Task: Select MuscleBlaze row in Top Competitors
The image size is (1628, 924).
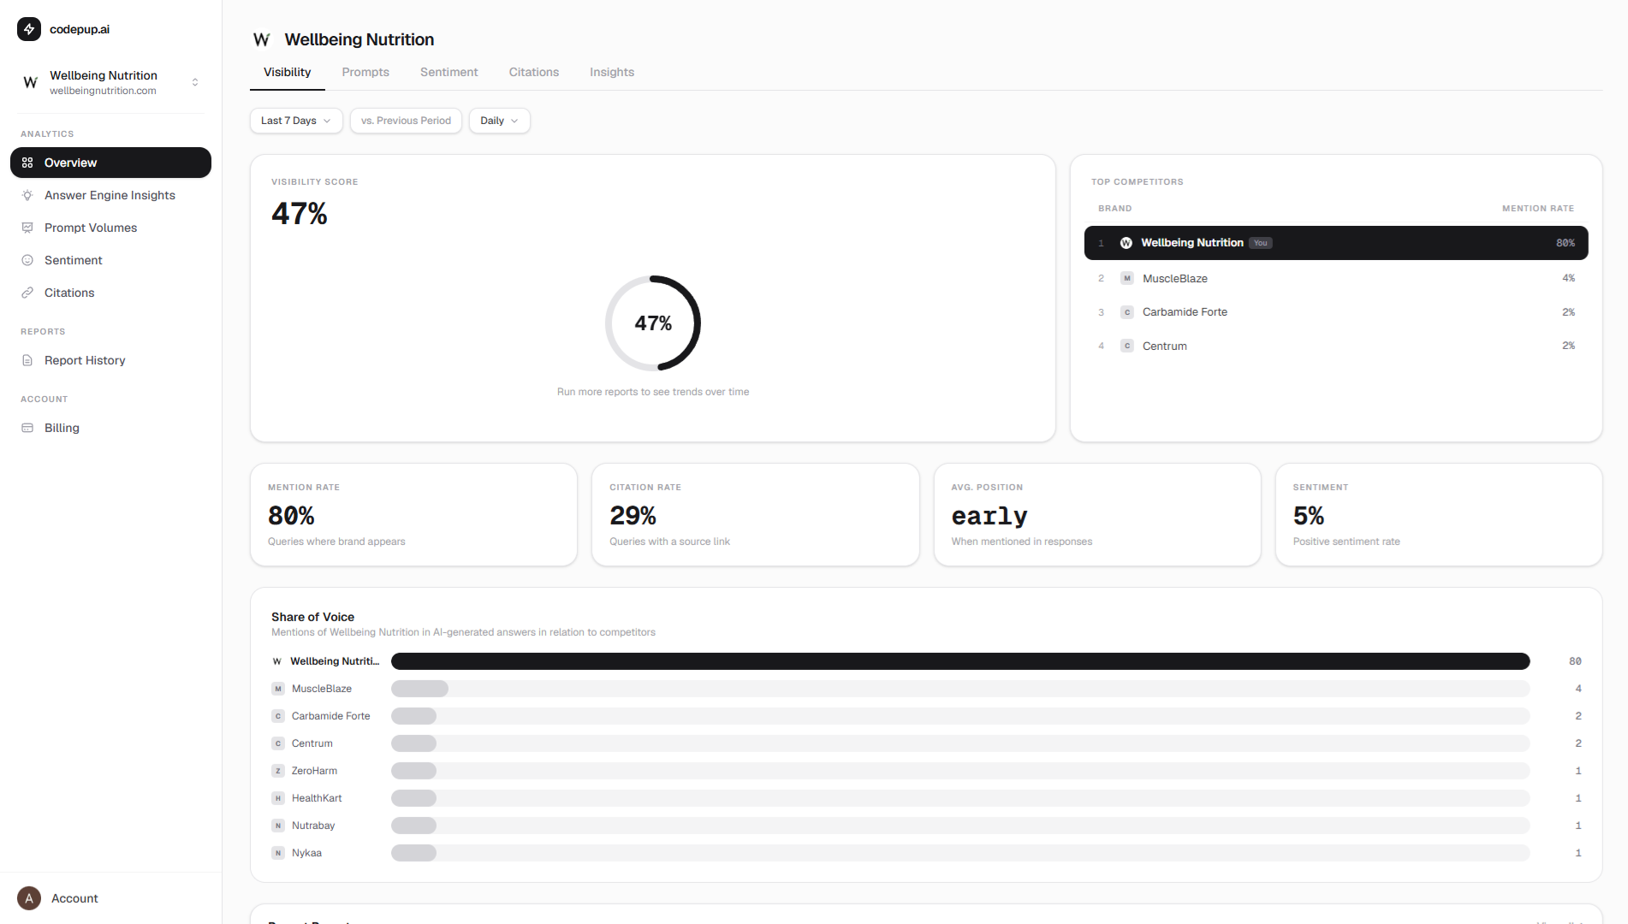Action: pyautogui.click(x=1335, y=278)
